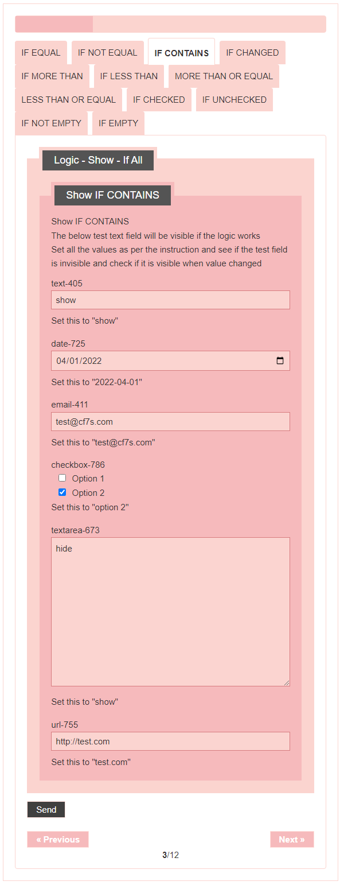Image resolution: width=340 pixels, height=885 pixels.
Task: Select the IF NOT EMPTY tab
Action: [52, 123]
